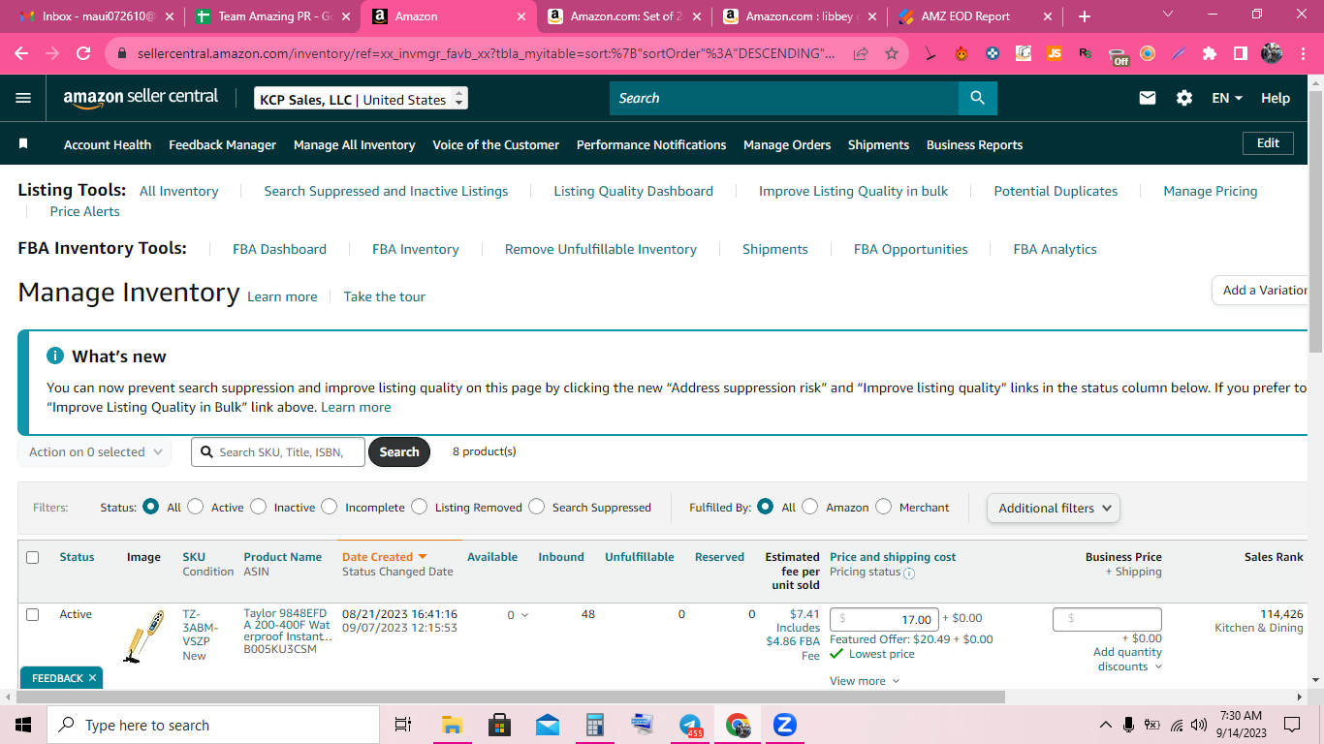
Task: Open File Explorer from the taskbar
Action: point(452,725)
